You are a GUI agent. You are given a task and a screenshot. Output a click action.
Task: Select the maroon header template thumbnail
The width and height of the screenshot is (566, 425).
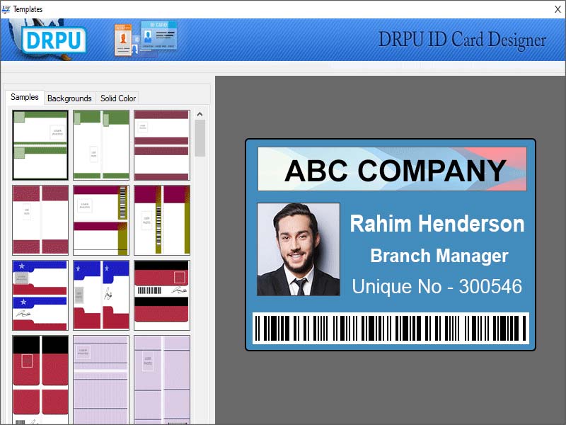pos(161,144)
